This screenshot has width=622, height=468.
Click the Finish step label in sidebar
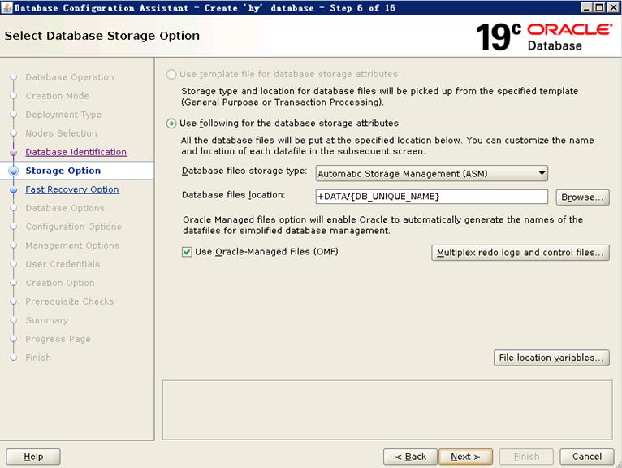pyautogui.click(x=38, y=357)
